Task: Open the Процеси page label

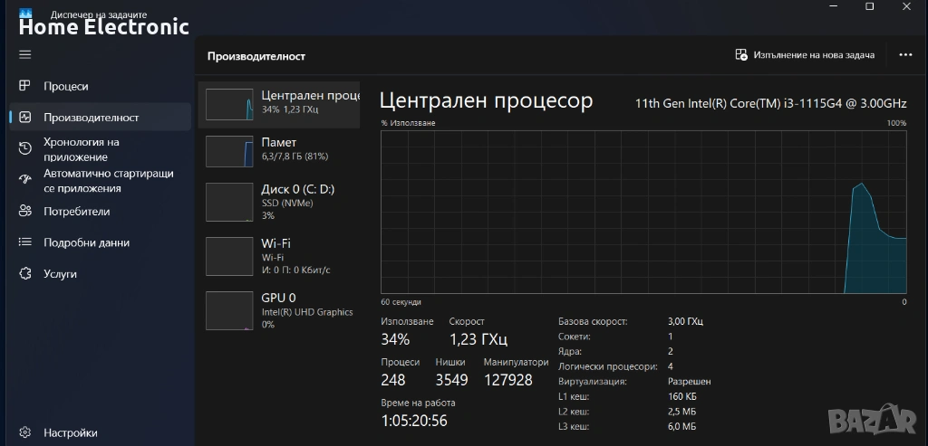Action: (66, 86)
